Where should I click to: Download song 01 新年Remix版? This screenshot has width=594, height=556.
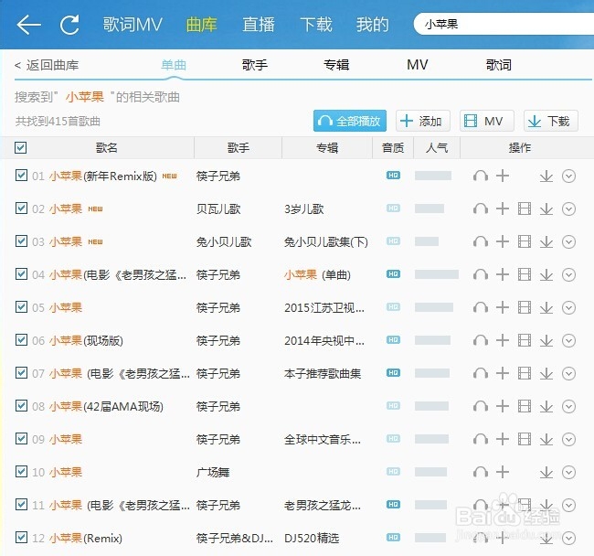546,176
